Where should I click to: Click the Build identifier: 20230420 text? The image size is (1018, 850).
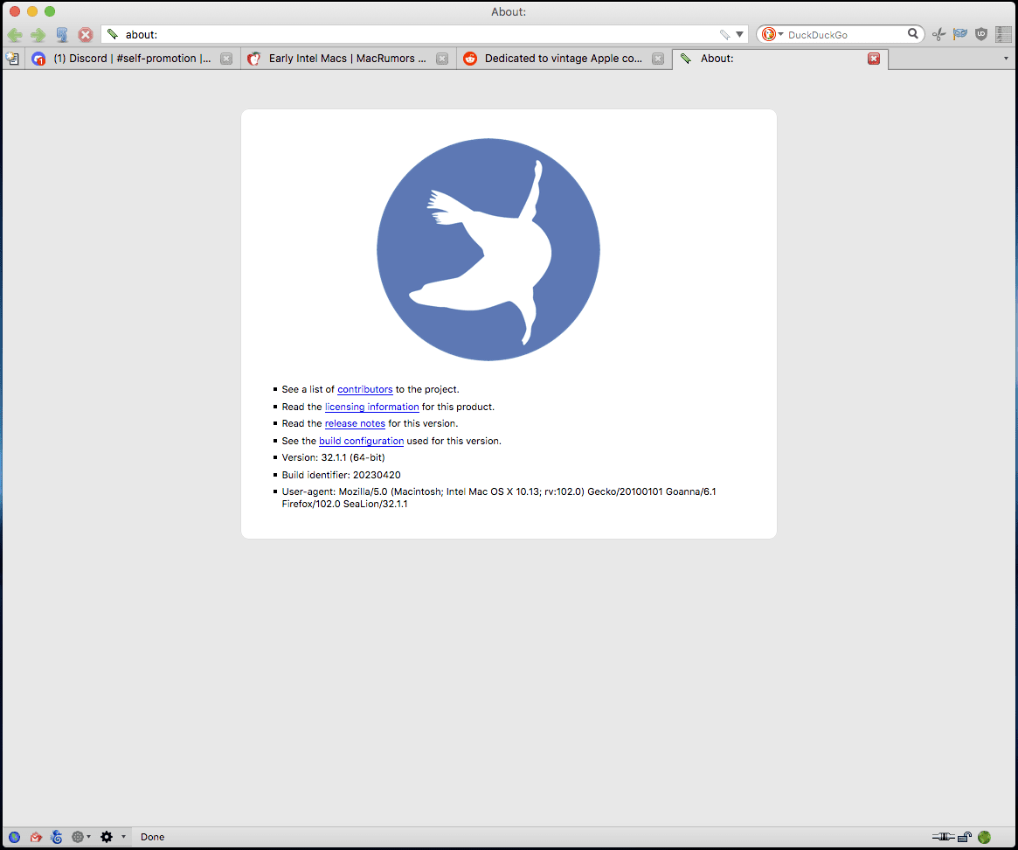tap(341, 475)
